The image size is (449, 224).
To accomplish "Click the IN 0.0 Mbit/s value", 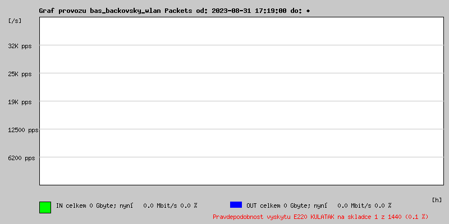I will 160,206.
